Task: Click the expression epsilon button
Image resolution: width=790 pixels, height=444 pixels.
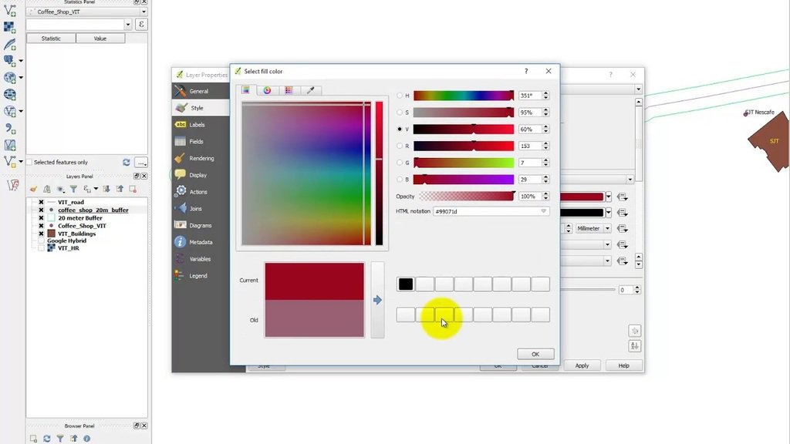Action: (x=142, y=24)
